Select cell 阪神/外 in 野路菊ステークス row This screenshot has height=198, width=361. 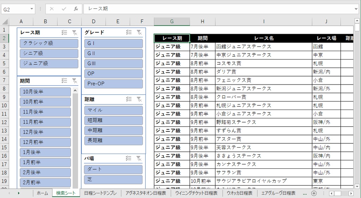(326, 122)
